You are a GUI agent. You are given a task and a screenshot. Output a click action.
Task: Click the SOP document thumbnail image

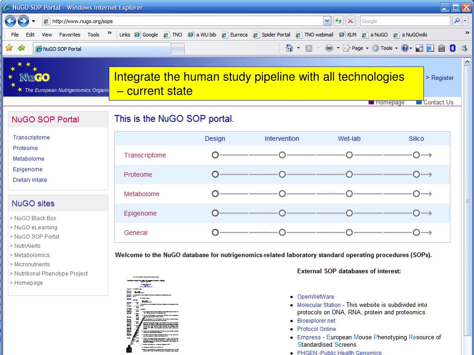click(153, 314)
